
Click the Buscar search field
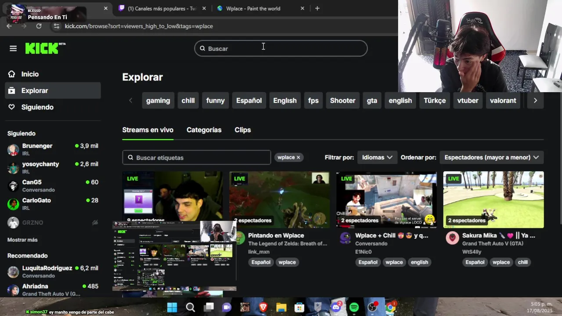tap(281, 48)
